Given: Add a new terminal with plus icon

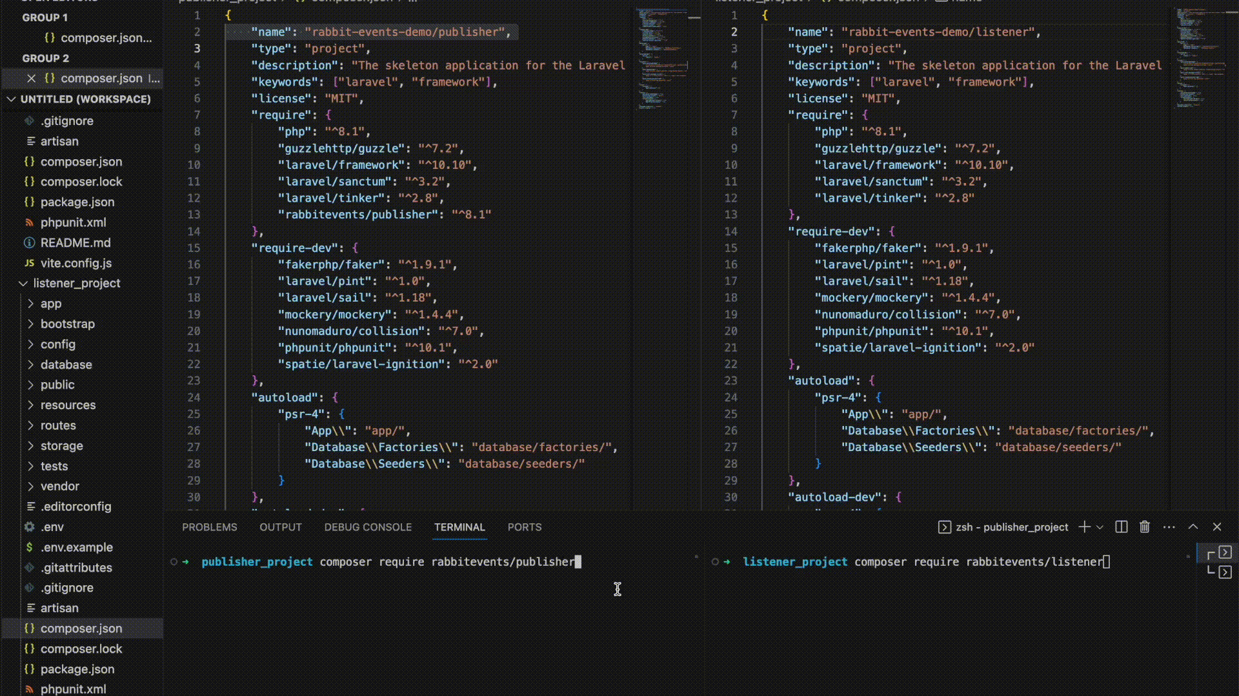Looking at the screenshot, I should [1084, 527].
